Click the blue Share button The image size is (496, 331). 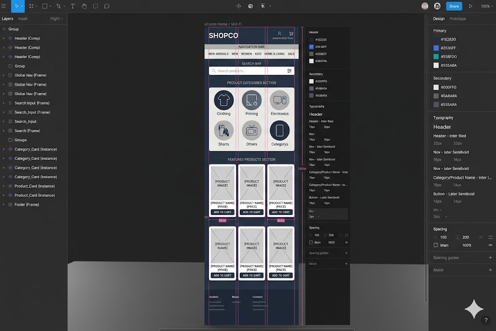[453, 6]
